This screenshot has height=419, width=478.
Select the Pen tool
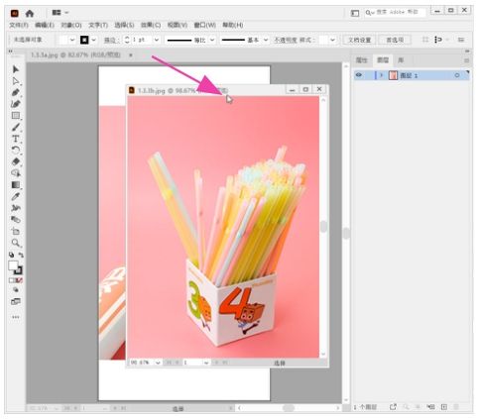coord(16,92)
